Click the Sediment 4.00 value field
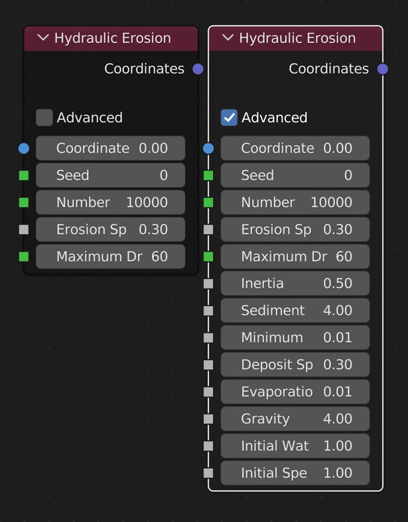Screen dimensions: 408x522 point(295,311)
